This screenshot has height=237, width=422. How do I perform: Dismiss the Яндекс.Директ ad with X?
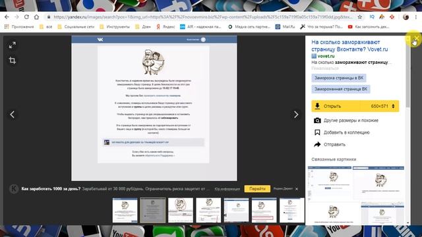(297, 189)
